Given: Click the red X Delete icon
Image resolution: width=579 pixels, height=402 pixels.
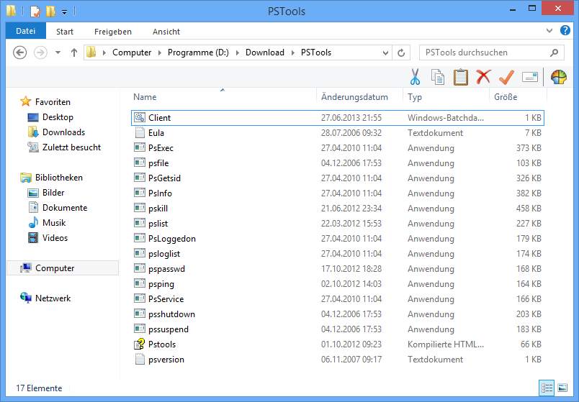Looking at the screenshot, I should click(x=483, y=77).
